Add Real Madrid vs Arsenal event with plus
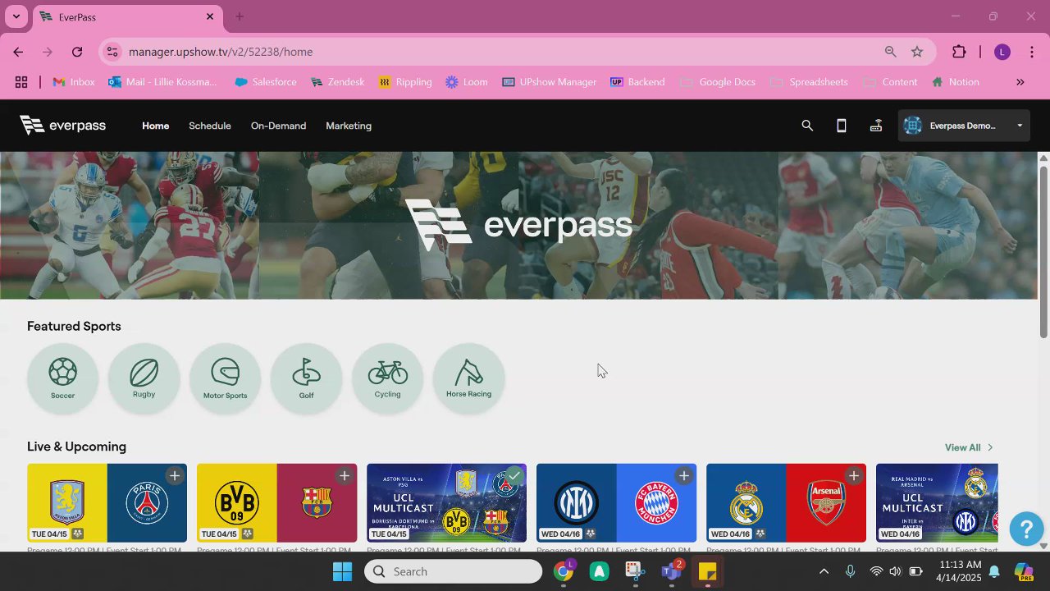 [x=854, y=476]
